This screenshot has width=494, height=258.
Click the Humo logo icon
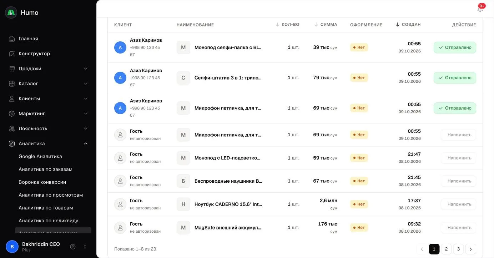pyautogui.click(x=11, y=12)
